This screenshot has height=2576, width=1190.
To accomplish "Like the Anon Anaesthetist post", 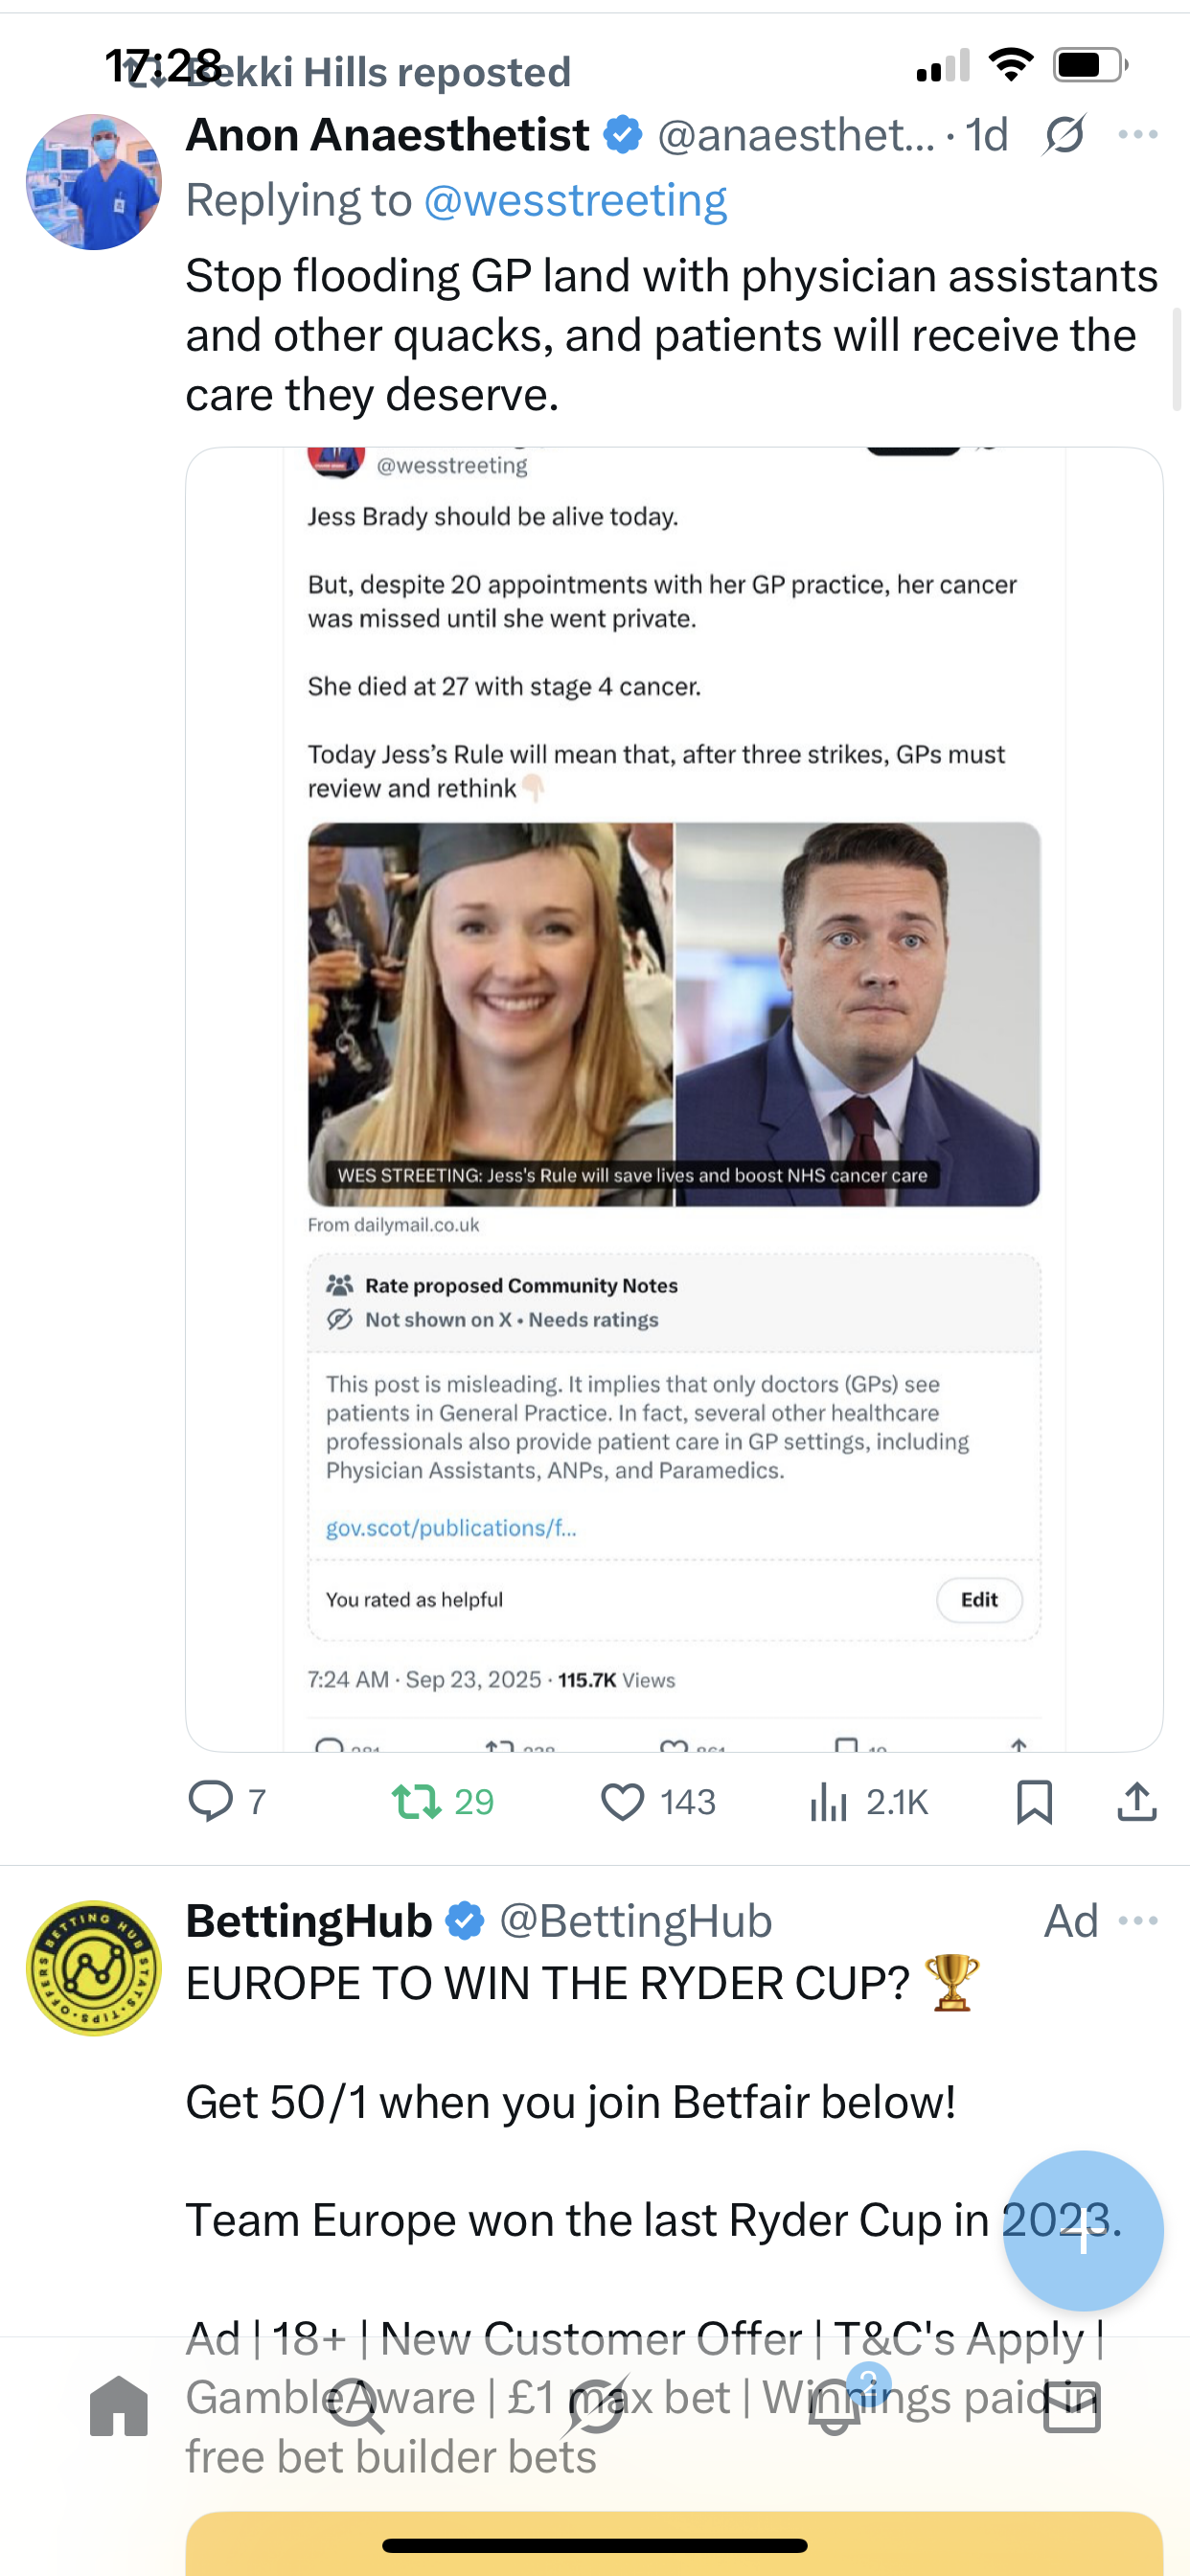I will [x=622, y=1801].
